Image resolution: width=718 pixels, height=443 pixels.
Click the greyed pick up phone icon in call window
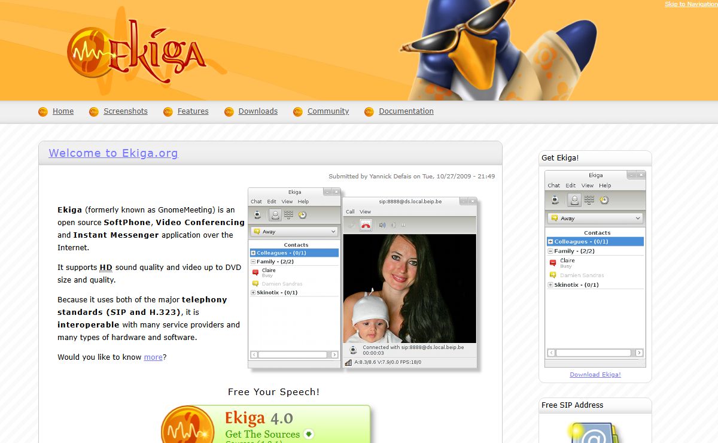tap(351, 225)
